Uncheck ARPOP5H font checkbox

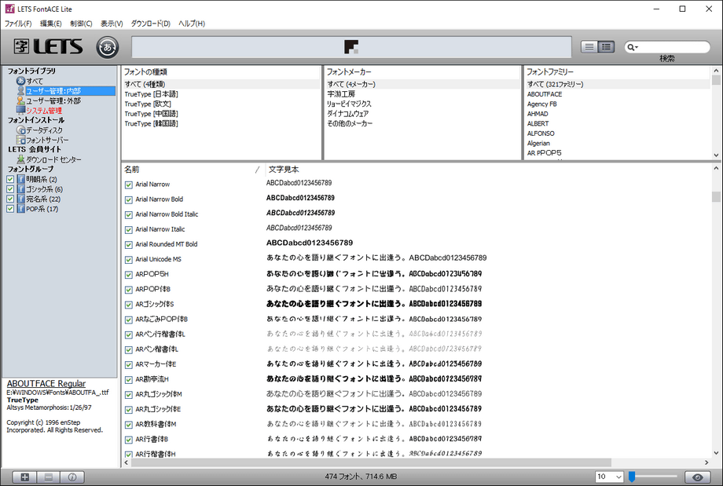129,275
